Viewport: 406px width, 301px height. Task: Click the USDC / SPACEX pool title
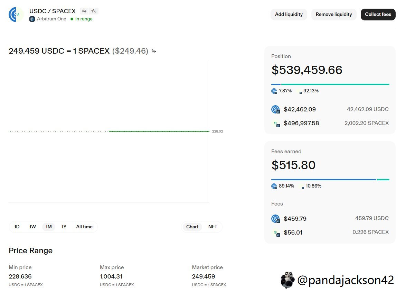coord(53,11)
